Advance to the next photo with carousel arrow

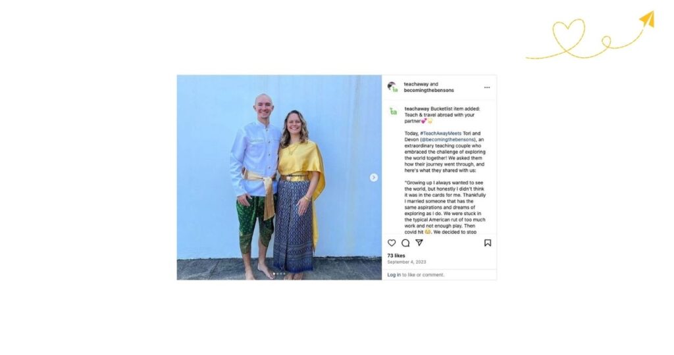tap(374, 177)
